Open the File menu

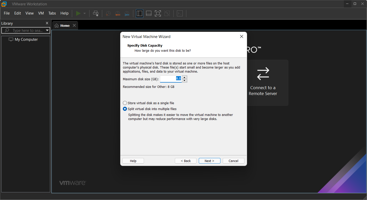tap(7, 13)
